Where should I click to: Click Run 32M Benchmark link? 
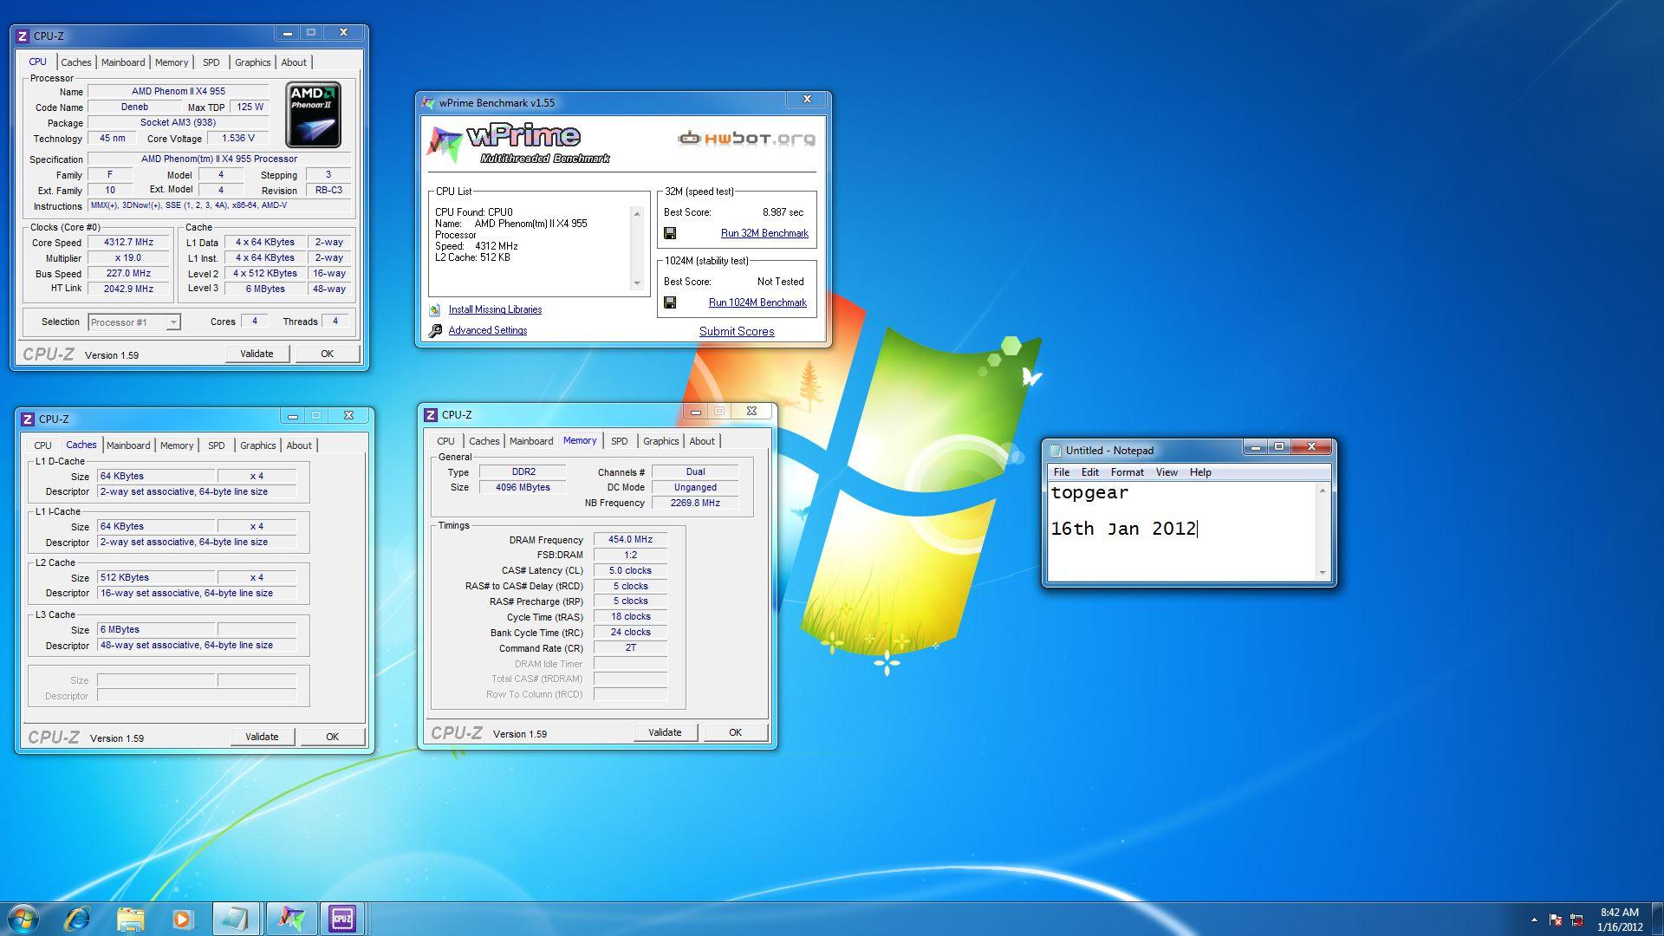(x=764, y=233)
